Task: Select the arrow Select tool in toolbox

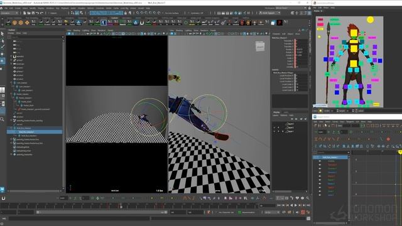Action: click(3, 34)
